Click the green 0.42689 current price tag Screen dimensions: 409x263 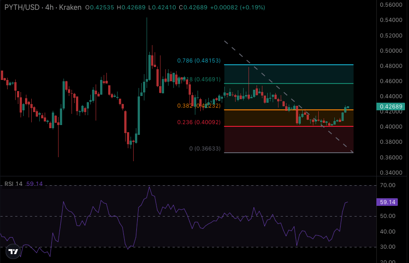391,106
